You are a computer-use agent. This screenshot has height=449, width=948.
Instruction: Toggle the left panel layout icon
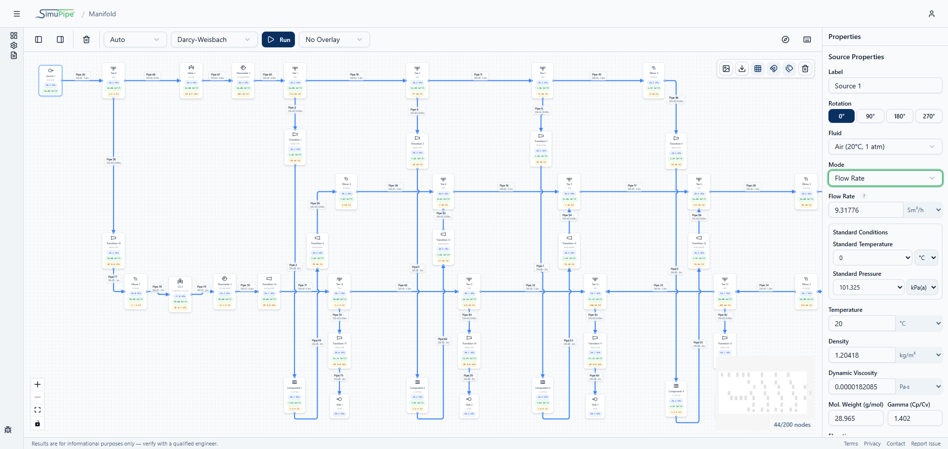pyautogui.click(x=39, y=39)
